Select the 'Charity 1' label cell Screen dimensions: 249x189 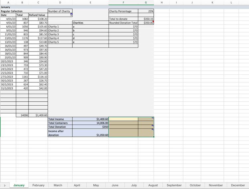pyautogui.click(x=60, y=27)
